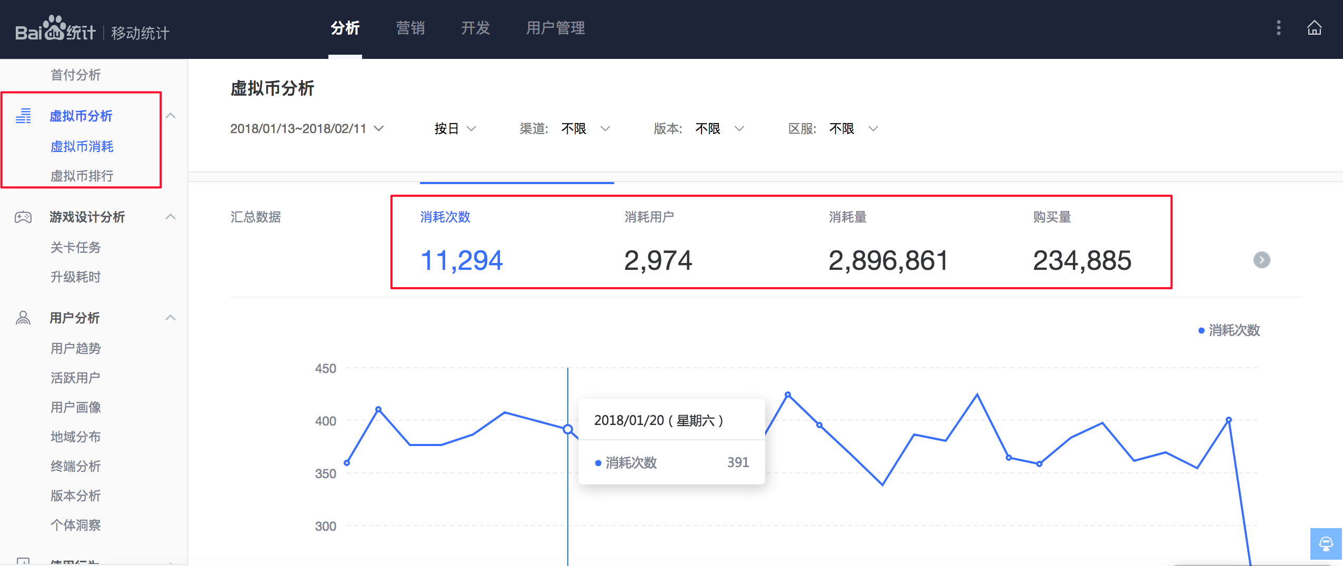Collapse the 游戏设计分析 sidebar section
Viewport: 1343px width, 566px height.
(171, 217)
